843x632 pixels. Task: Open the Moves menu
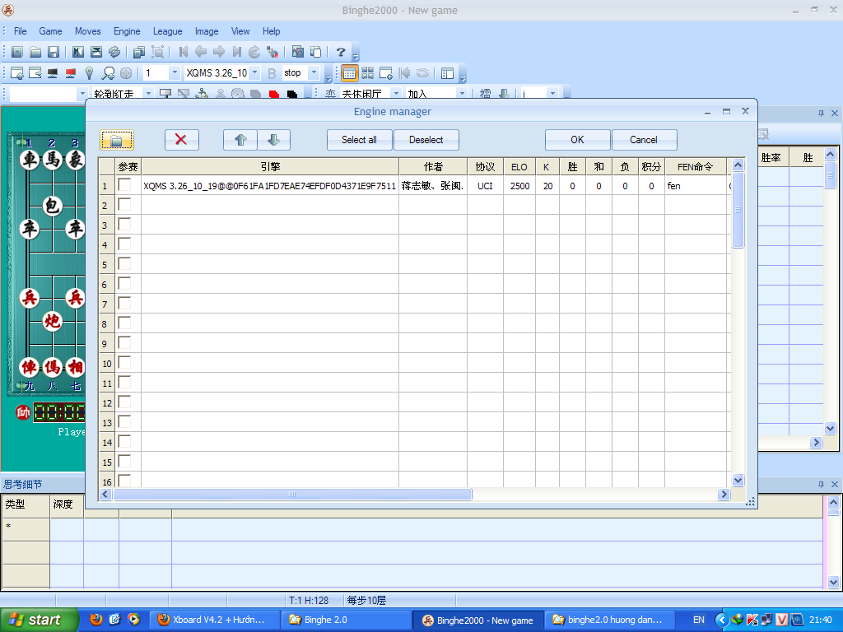(87, 31)
